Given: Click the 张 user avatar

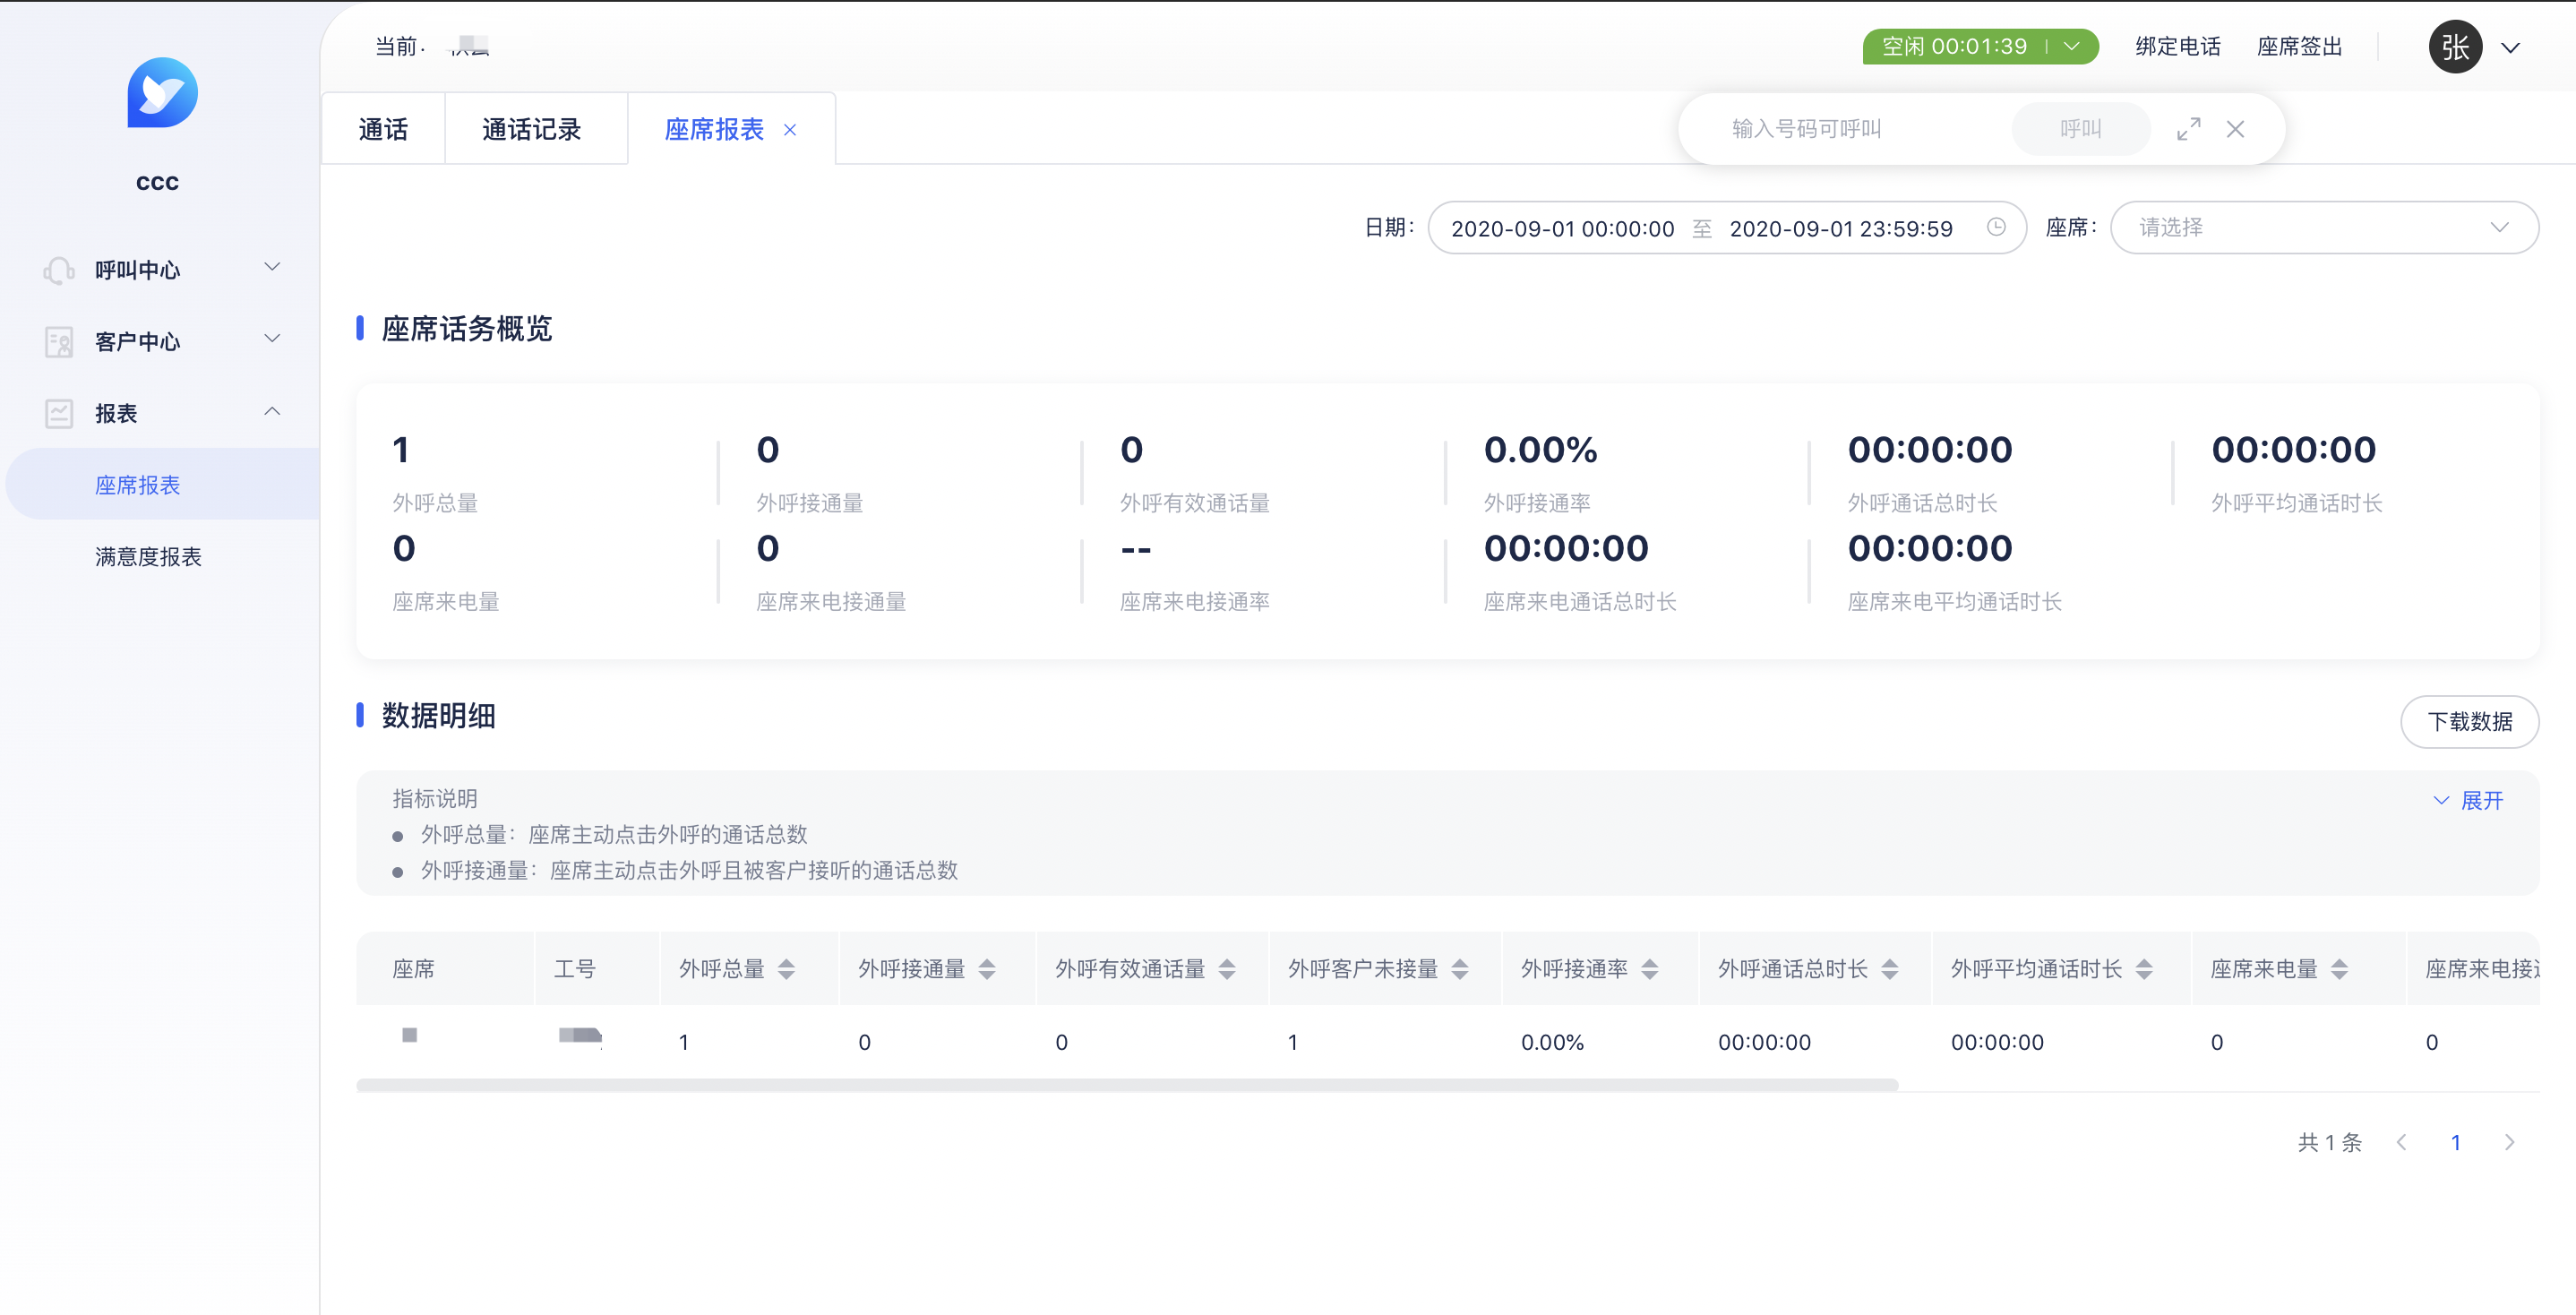Looking at the screenshot, I should point(2455,47).
